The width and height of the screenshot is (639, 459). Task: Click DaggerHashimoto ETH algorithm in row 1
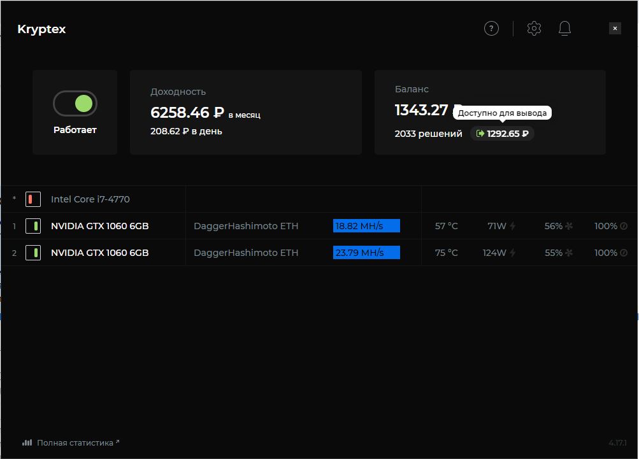click(x=246, y=226)
